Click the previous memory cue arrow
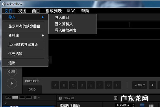This screenshot has height=107, width=160. [152, 85]
